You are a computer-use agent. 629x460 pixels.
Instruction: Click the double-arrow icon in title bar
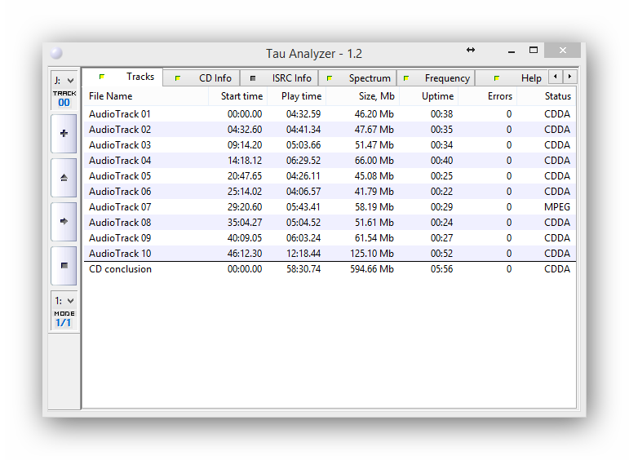coord(471,50)
